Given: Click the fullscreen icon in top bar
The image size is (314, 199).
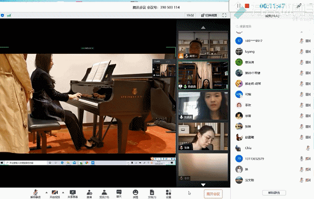Looking at the screenshot, I should point(224,15).
